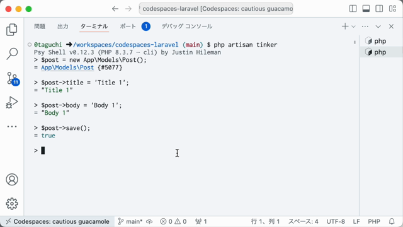Viewport: 403px width, 227px height.
Task: Open remote menu Codespaces: cautious guacamole
Action: tap(57, 221)
